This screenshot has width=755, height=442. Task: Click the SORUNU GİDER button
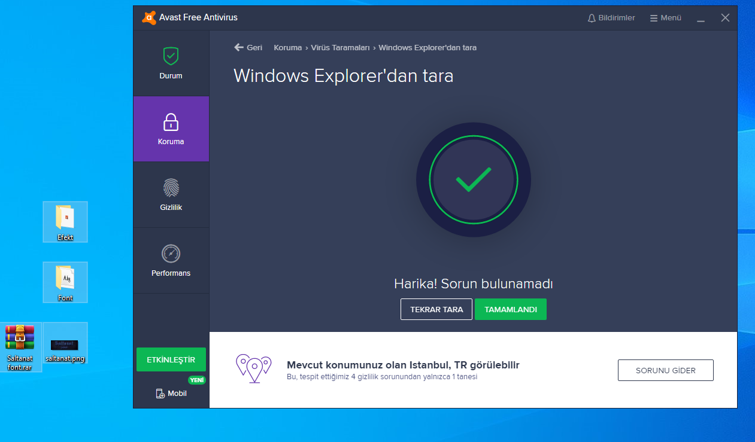(666, 370)
